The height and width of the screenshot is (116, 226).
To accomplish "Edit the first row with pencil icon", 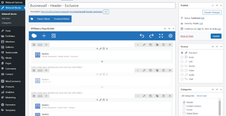I will coord(144,44).
